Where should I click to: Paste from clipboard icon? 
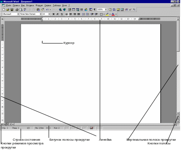38,9
